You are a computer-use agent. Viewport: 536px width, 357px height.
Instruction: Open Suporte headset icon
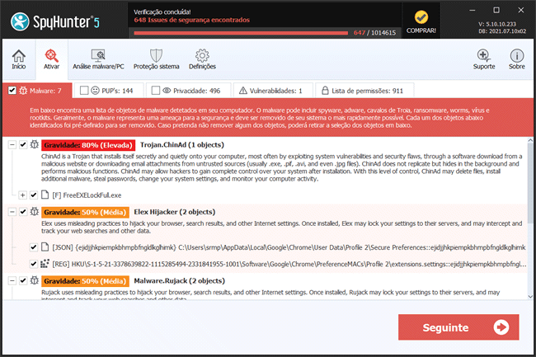pos(484,55)
